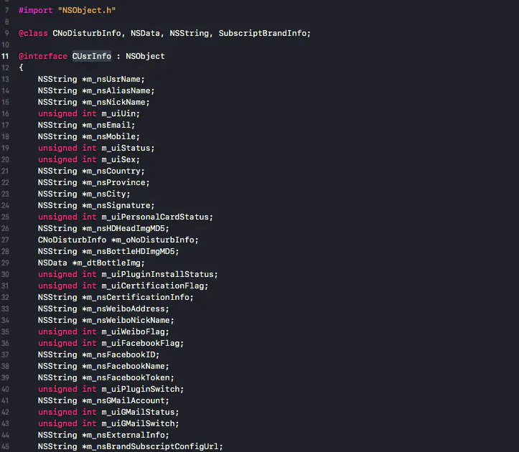Click the opening brace on line 12

(21, 68)
